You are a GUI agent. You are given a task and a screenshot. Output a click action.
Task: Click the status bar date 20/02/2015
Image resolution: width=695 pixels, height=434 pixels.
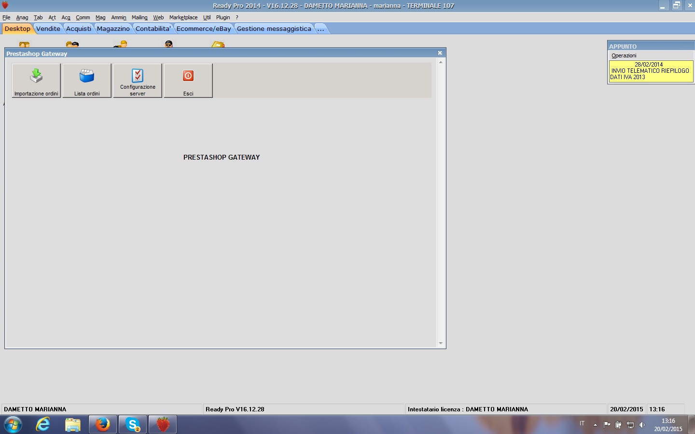click(x=626, y=409)
